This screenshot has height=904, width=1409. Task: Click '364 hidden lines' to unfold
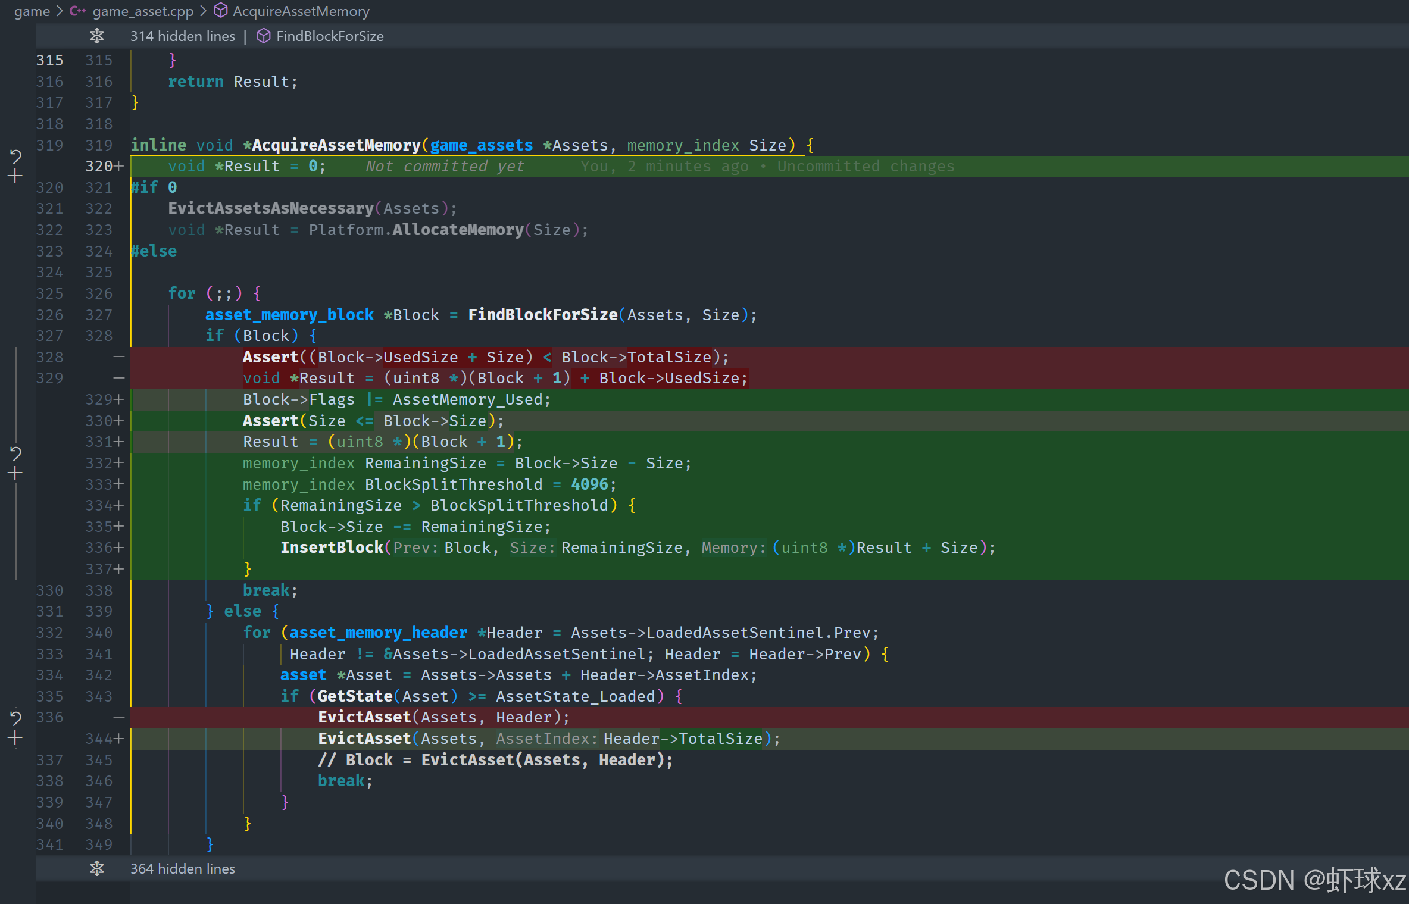183,869
